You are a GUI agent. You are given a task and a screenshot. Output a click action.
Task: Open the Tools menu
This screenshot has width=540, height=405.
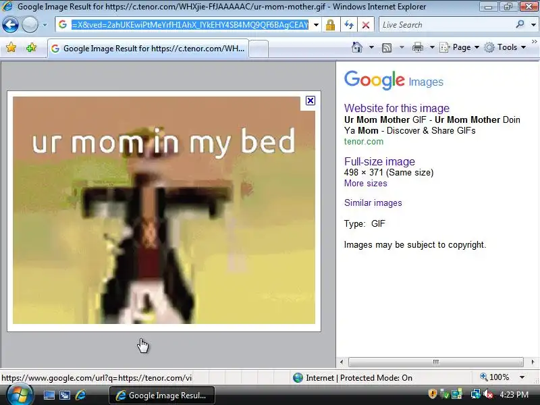point(505,47)
